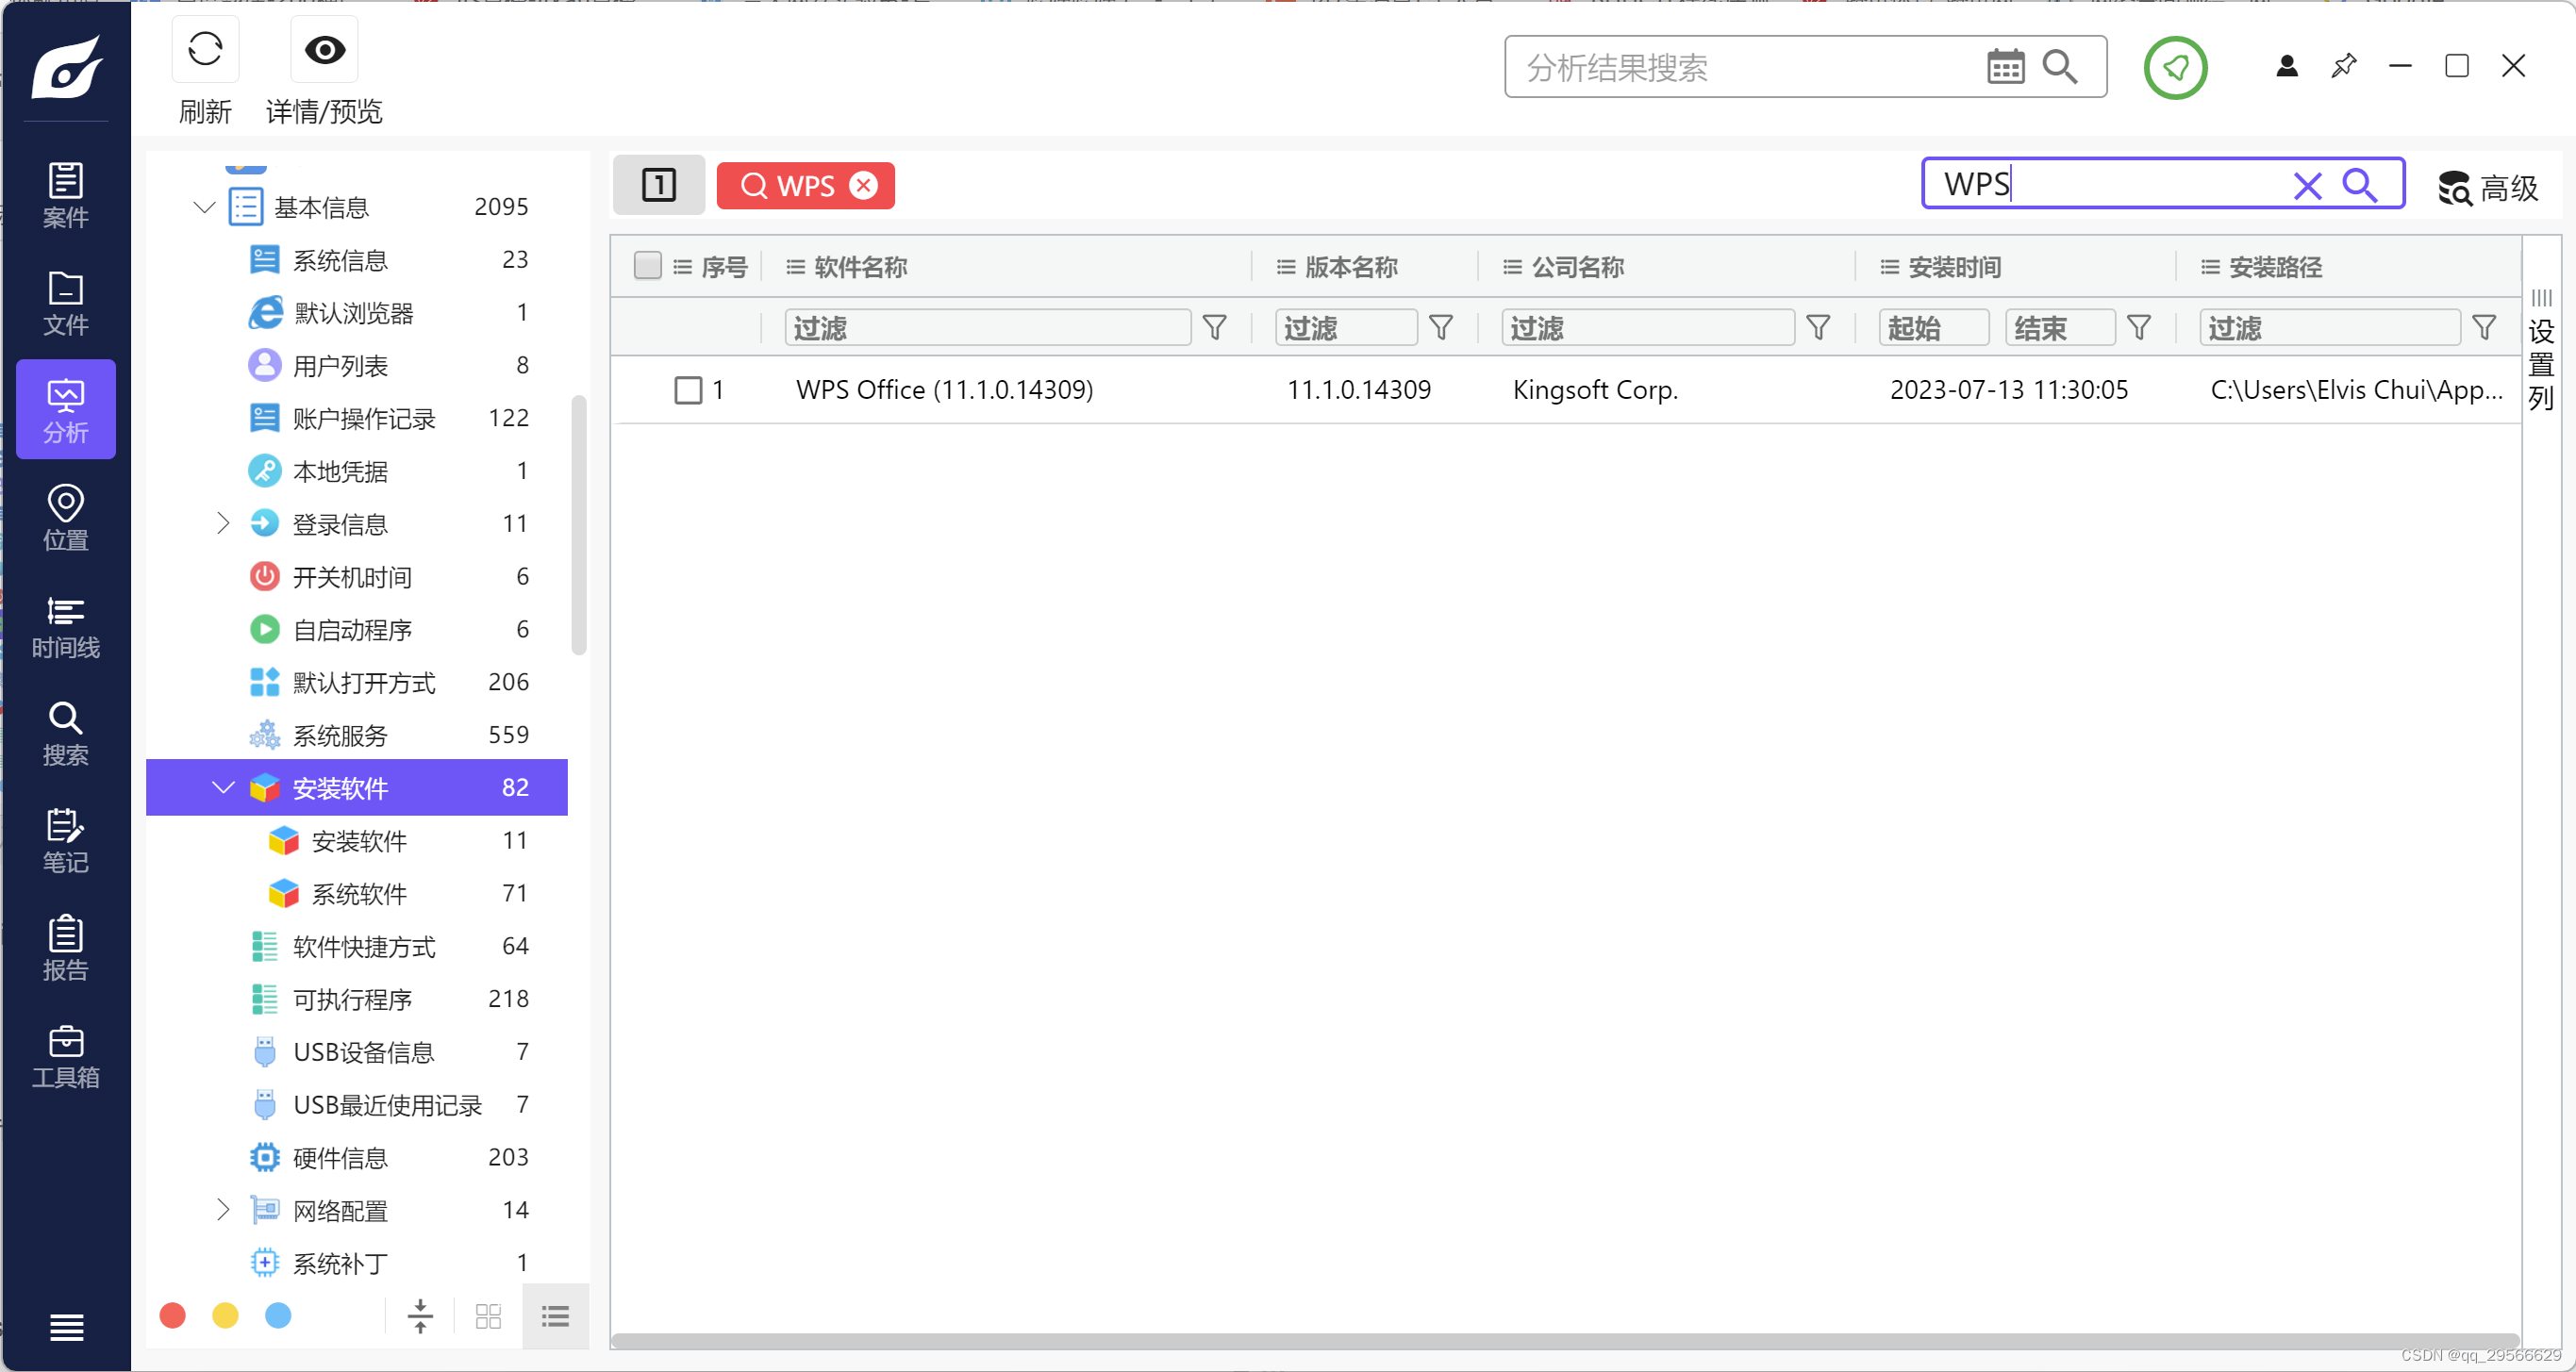Remove the WPS search filter tag

click(864, 185)
